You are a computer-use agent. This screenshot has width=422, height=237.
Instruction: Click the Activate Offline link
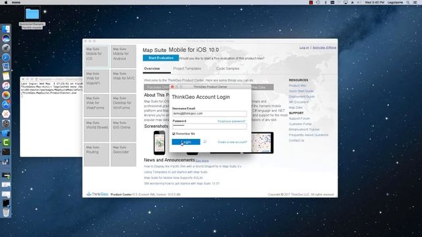coord(324,47)
